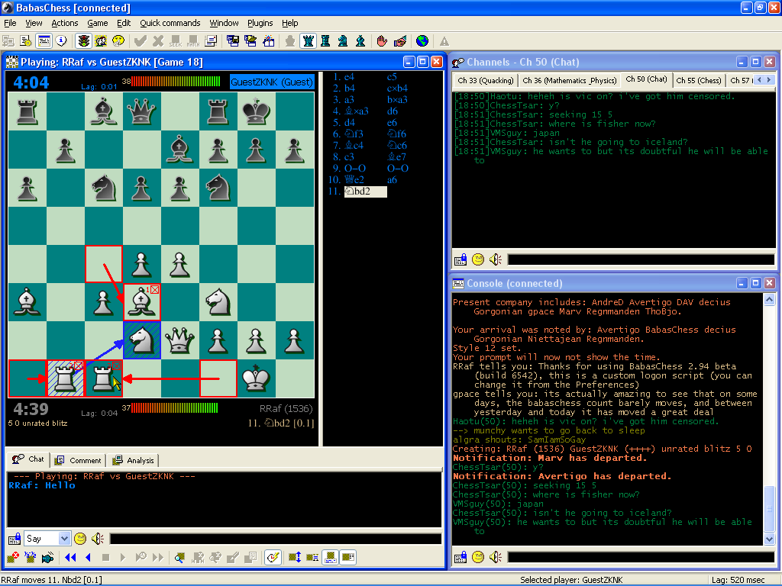The image size is (782, 586).
Task: Click the unhighlighted teal rook toolbar icon
Action: (x=325, y=41)
